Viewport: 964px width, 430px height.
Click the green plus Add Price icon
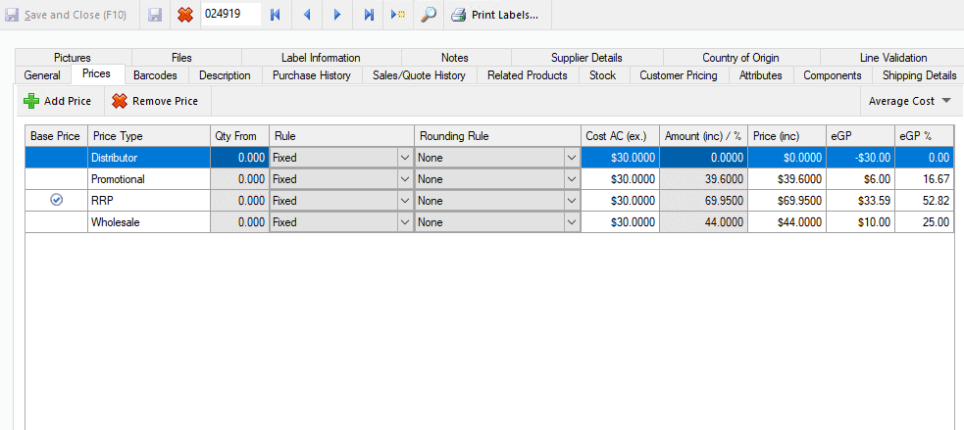click(x=30, y=101)
